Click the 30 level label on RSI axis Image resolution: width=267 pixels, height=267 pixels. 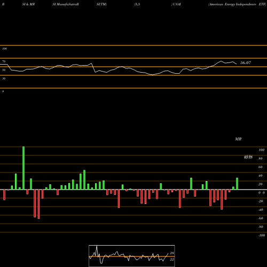point(4,78)
